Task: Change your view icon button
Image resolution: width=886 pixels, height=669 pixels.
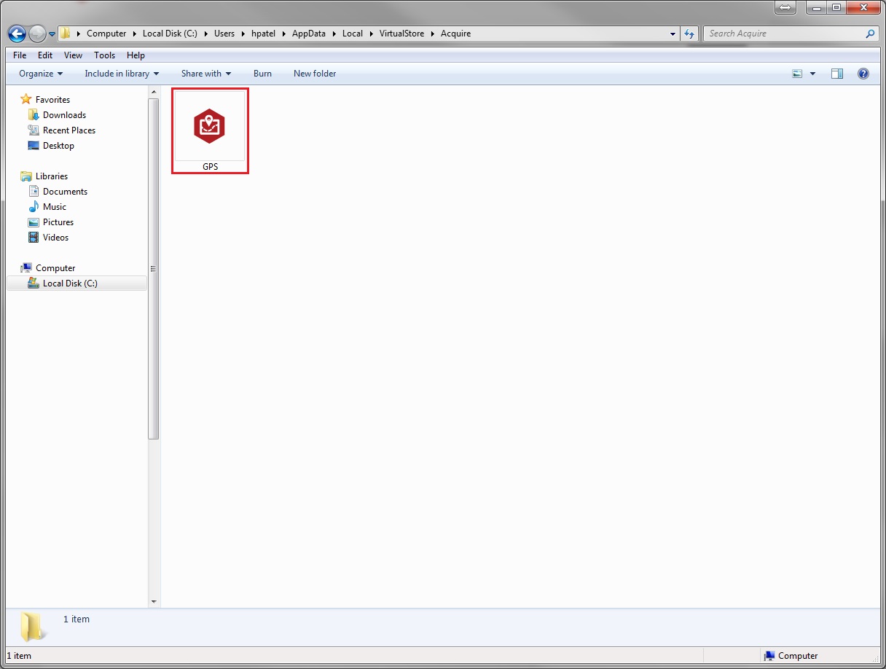Action: 797,74
